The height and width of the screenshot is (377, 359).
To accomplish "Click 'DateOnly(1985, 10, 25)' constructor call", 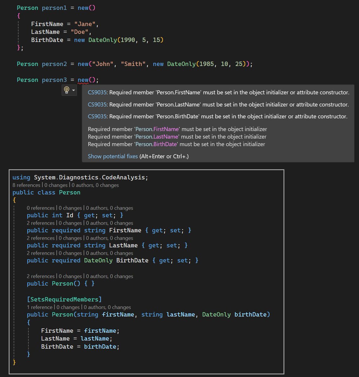I will tap(206, 64).
